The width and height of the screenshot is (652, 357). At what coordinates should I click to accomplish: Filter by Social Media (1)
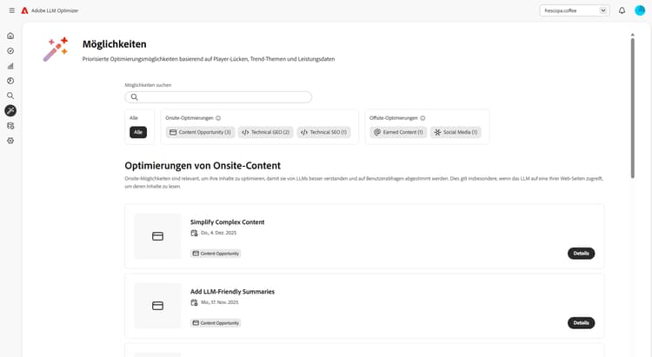[x=456, y=132]
